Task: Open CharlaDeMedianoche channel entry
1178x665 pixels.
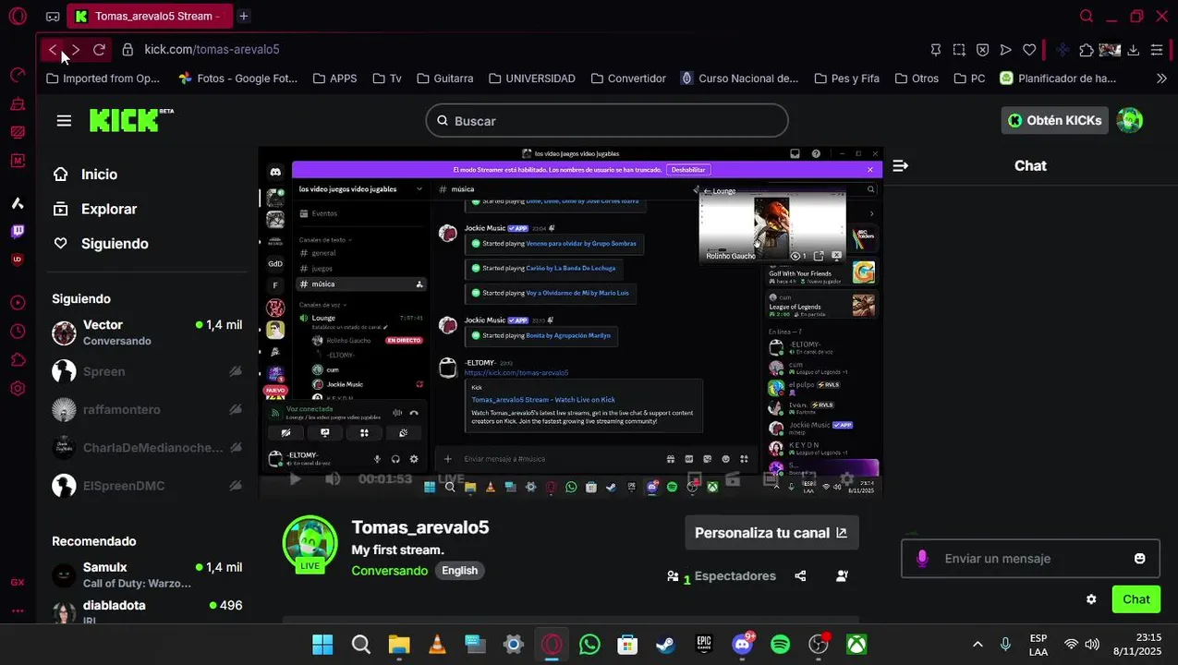Action: click(148, 448)
